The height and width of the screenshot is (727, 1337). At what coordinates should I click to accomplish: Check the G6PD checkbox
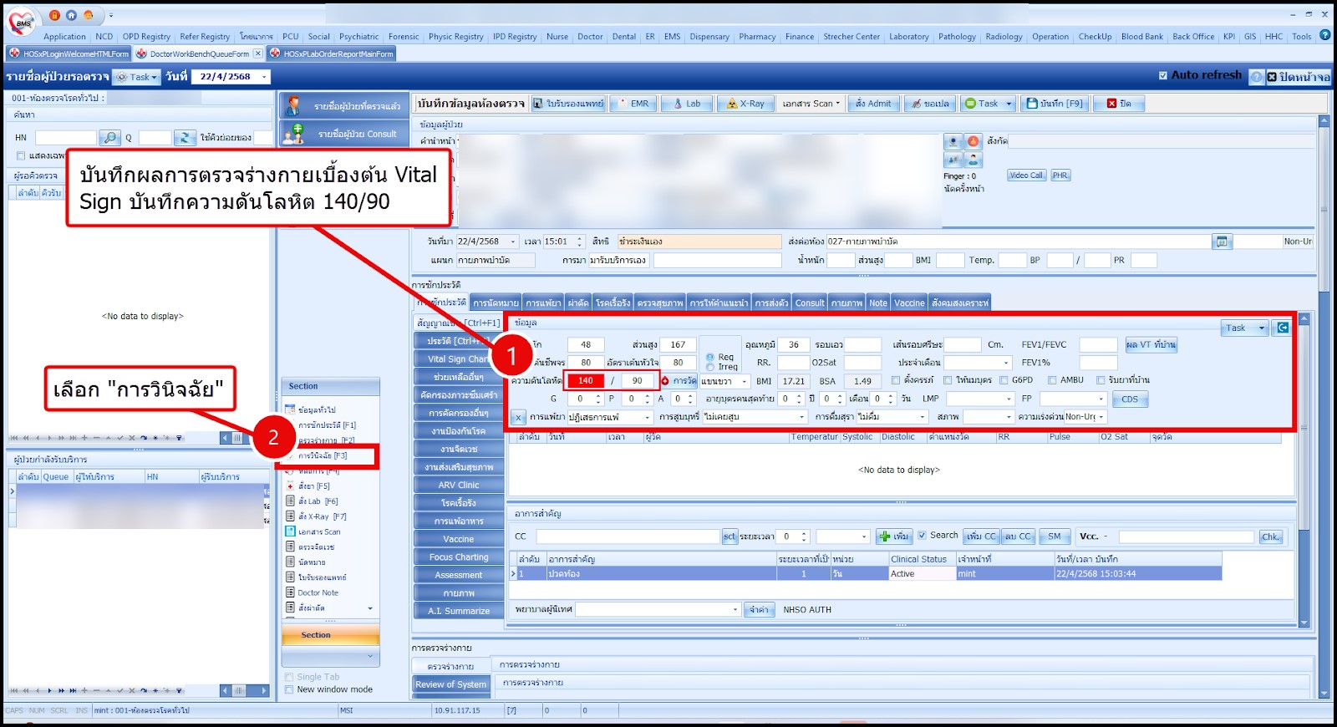[x=1004, y=380]
